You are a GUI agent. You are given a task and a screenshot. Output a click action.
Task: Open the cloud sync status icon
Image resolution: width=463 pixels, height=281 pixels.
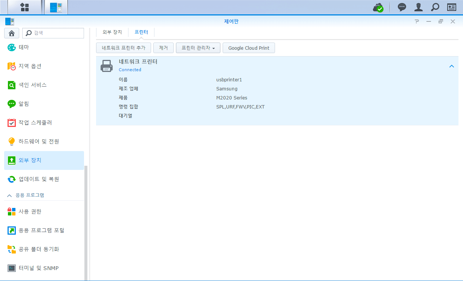coord(378,7)
